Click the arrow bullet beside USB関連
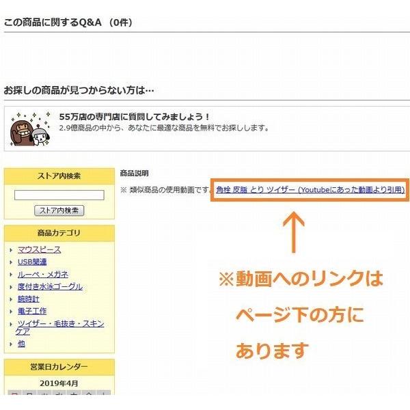This screenshot has height=410, width=410. pos(12,262)
